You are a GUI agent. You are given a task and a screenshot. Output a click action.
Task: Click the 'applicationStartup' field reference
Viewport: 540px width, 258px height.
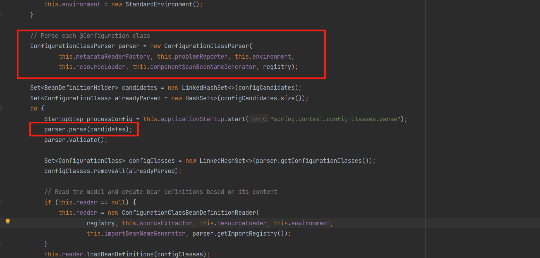coord(192,119)
